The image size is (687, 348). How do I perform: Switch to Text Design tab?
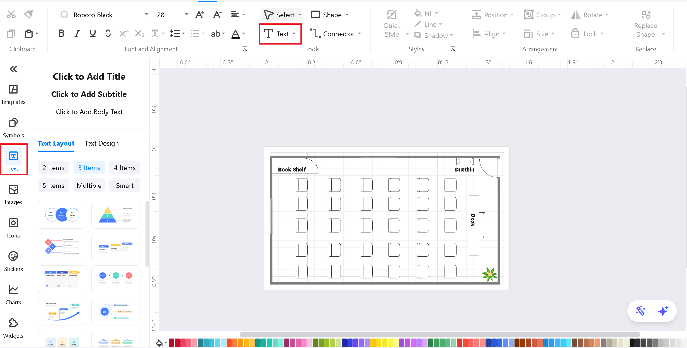(102, 143)
